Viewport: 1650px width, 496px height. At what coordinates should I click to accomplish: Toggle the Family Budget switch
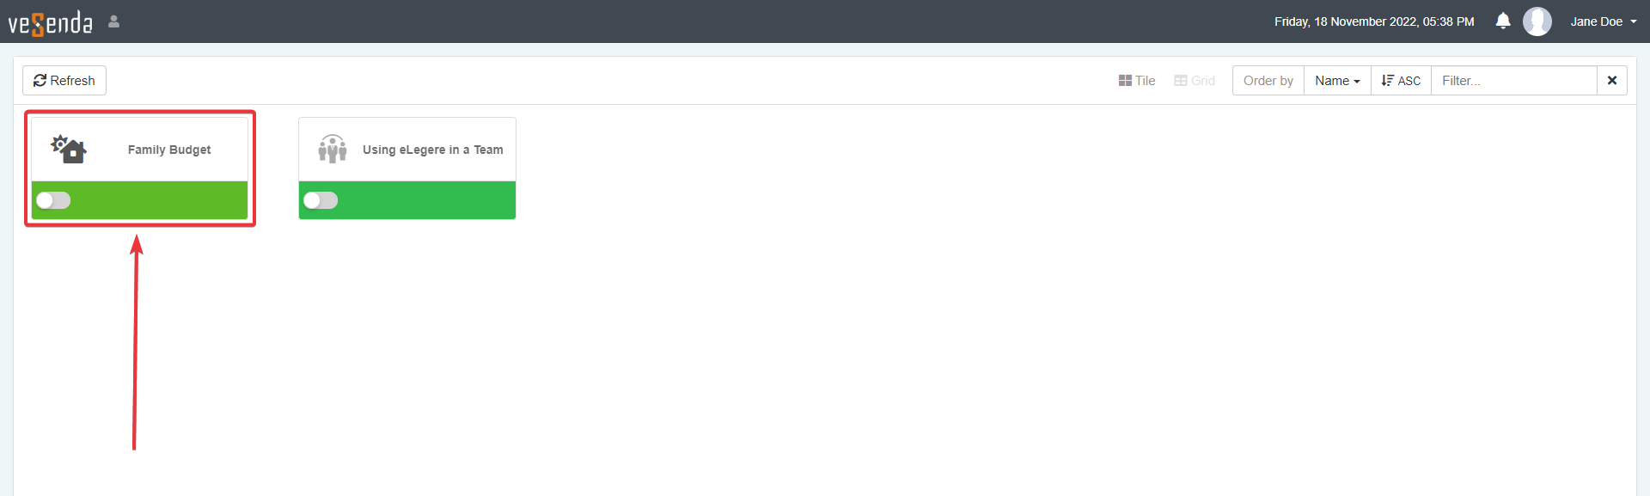point(53,200)
